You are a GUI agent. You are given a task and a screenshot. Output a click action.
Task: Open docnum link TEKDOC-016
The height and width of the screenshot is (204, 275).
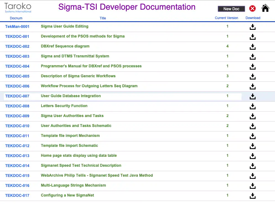coord(17,186)
